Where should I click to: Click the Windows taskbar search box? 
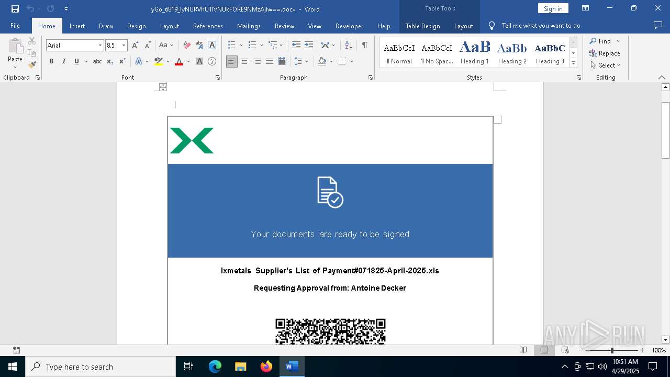click(x=100, y=367)
